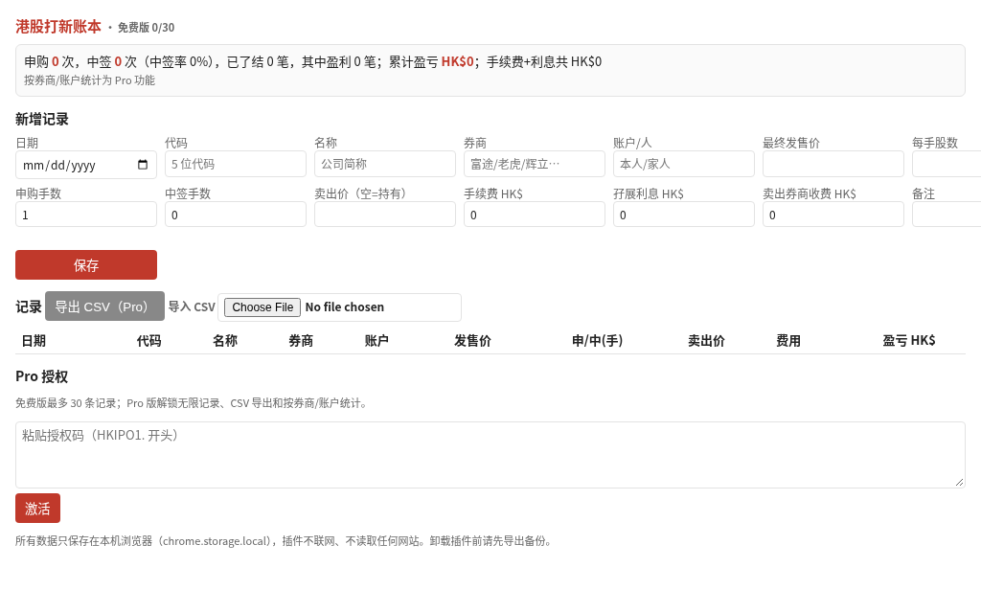Click the 孖展利息 HK$ input field

click(684, 215)
